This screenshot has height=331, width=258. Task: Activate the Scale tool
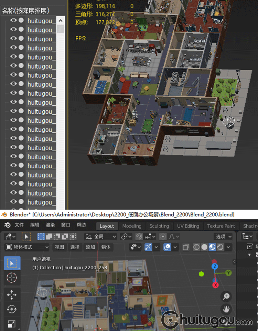tap(12, 323)
